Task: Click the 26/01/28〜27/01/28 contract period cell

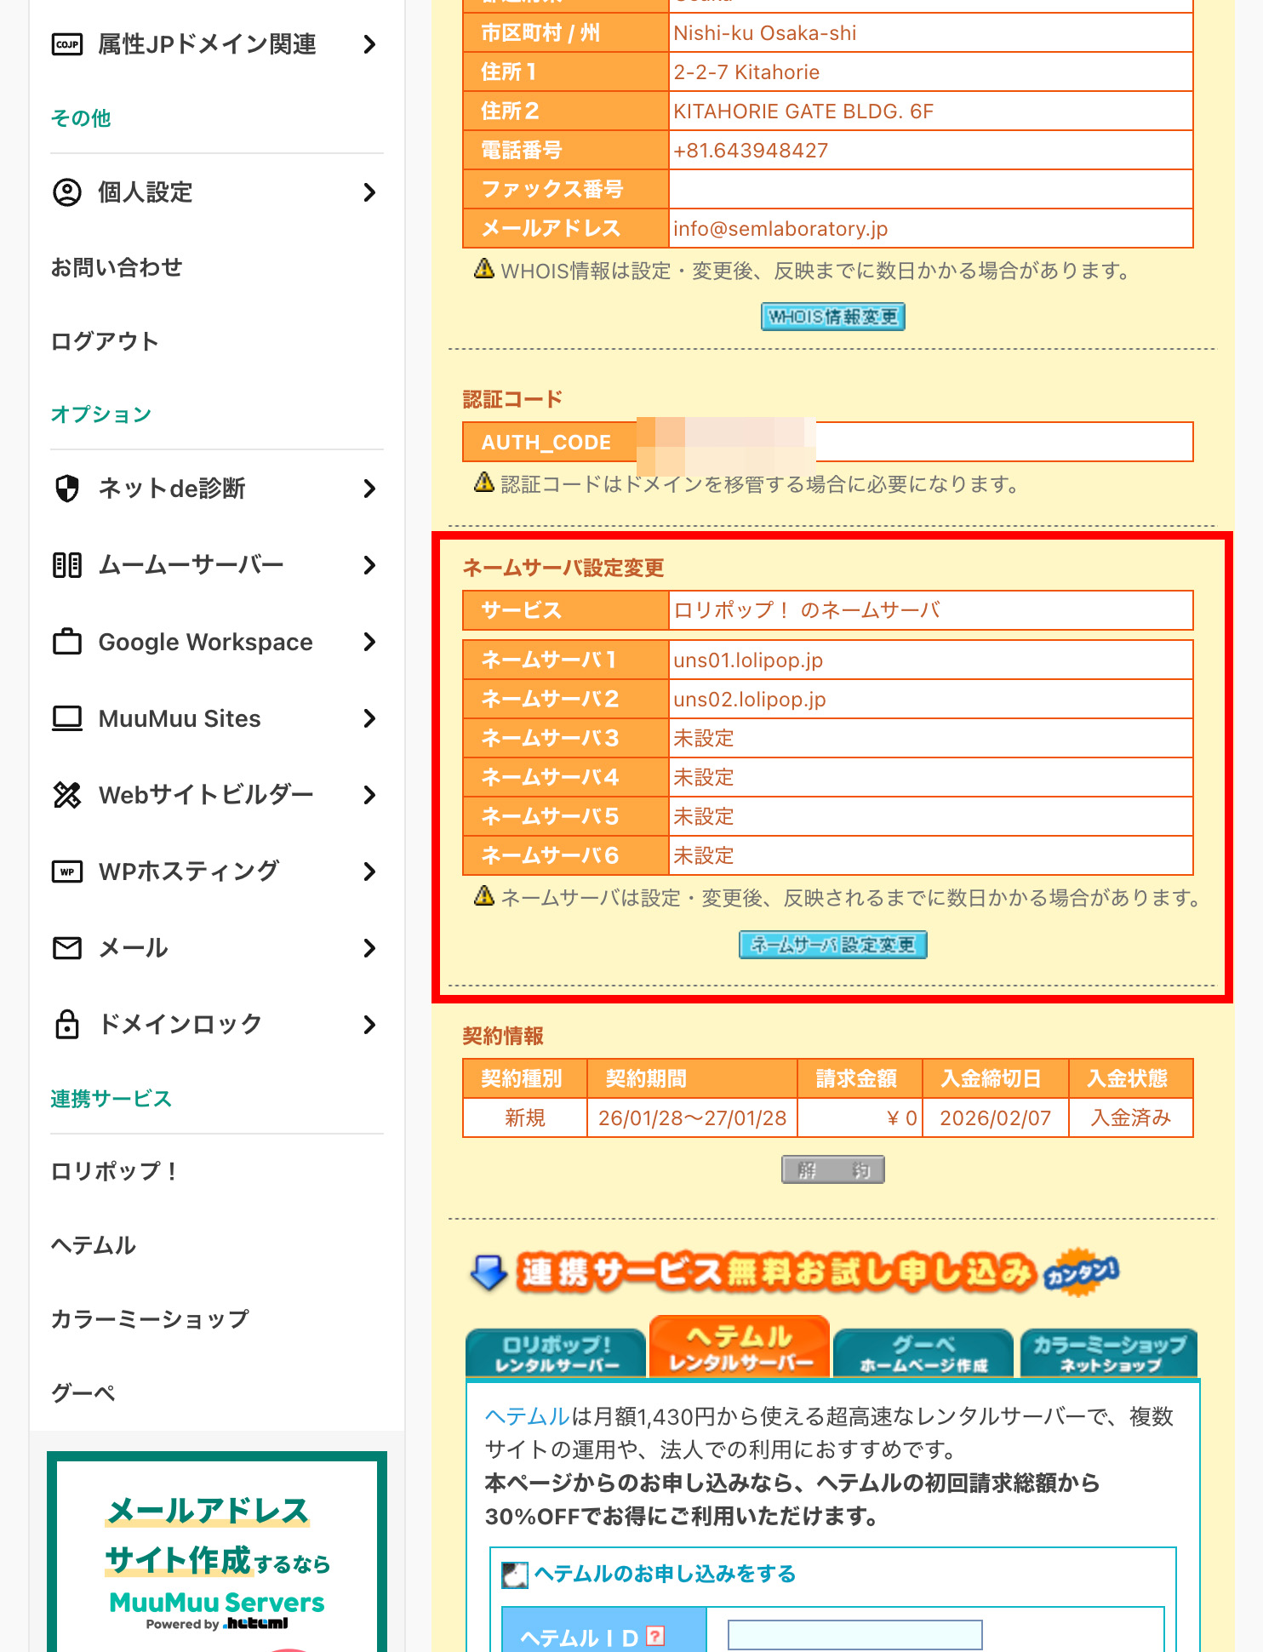Action: point(692,1118)
